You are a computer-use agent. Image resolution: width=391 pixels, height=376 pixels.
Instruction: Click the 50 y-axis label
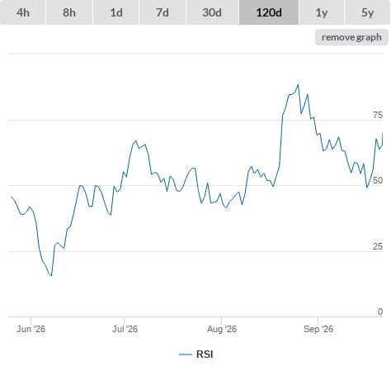coord(378,180)
